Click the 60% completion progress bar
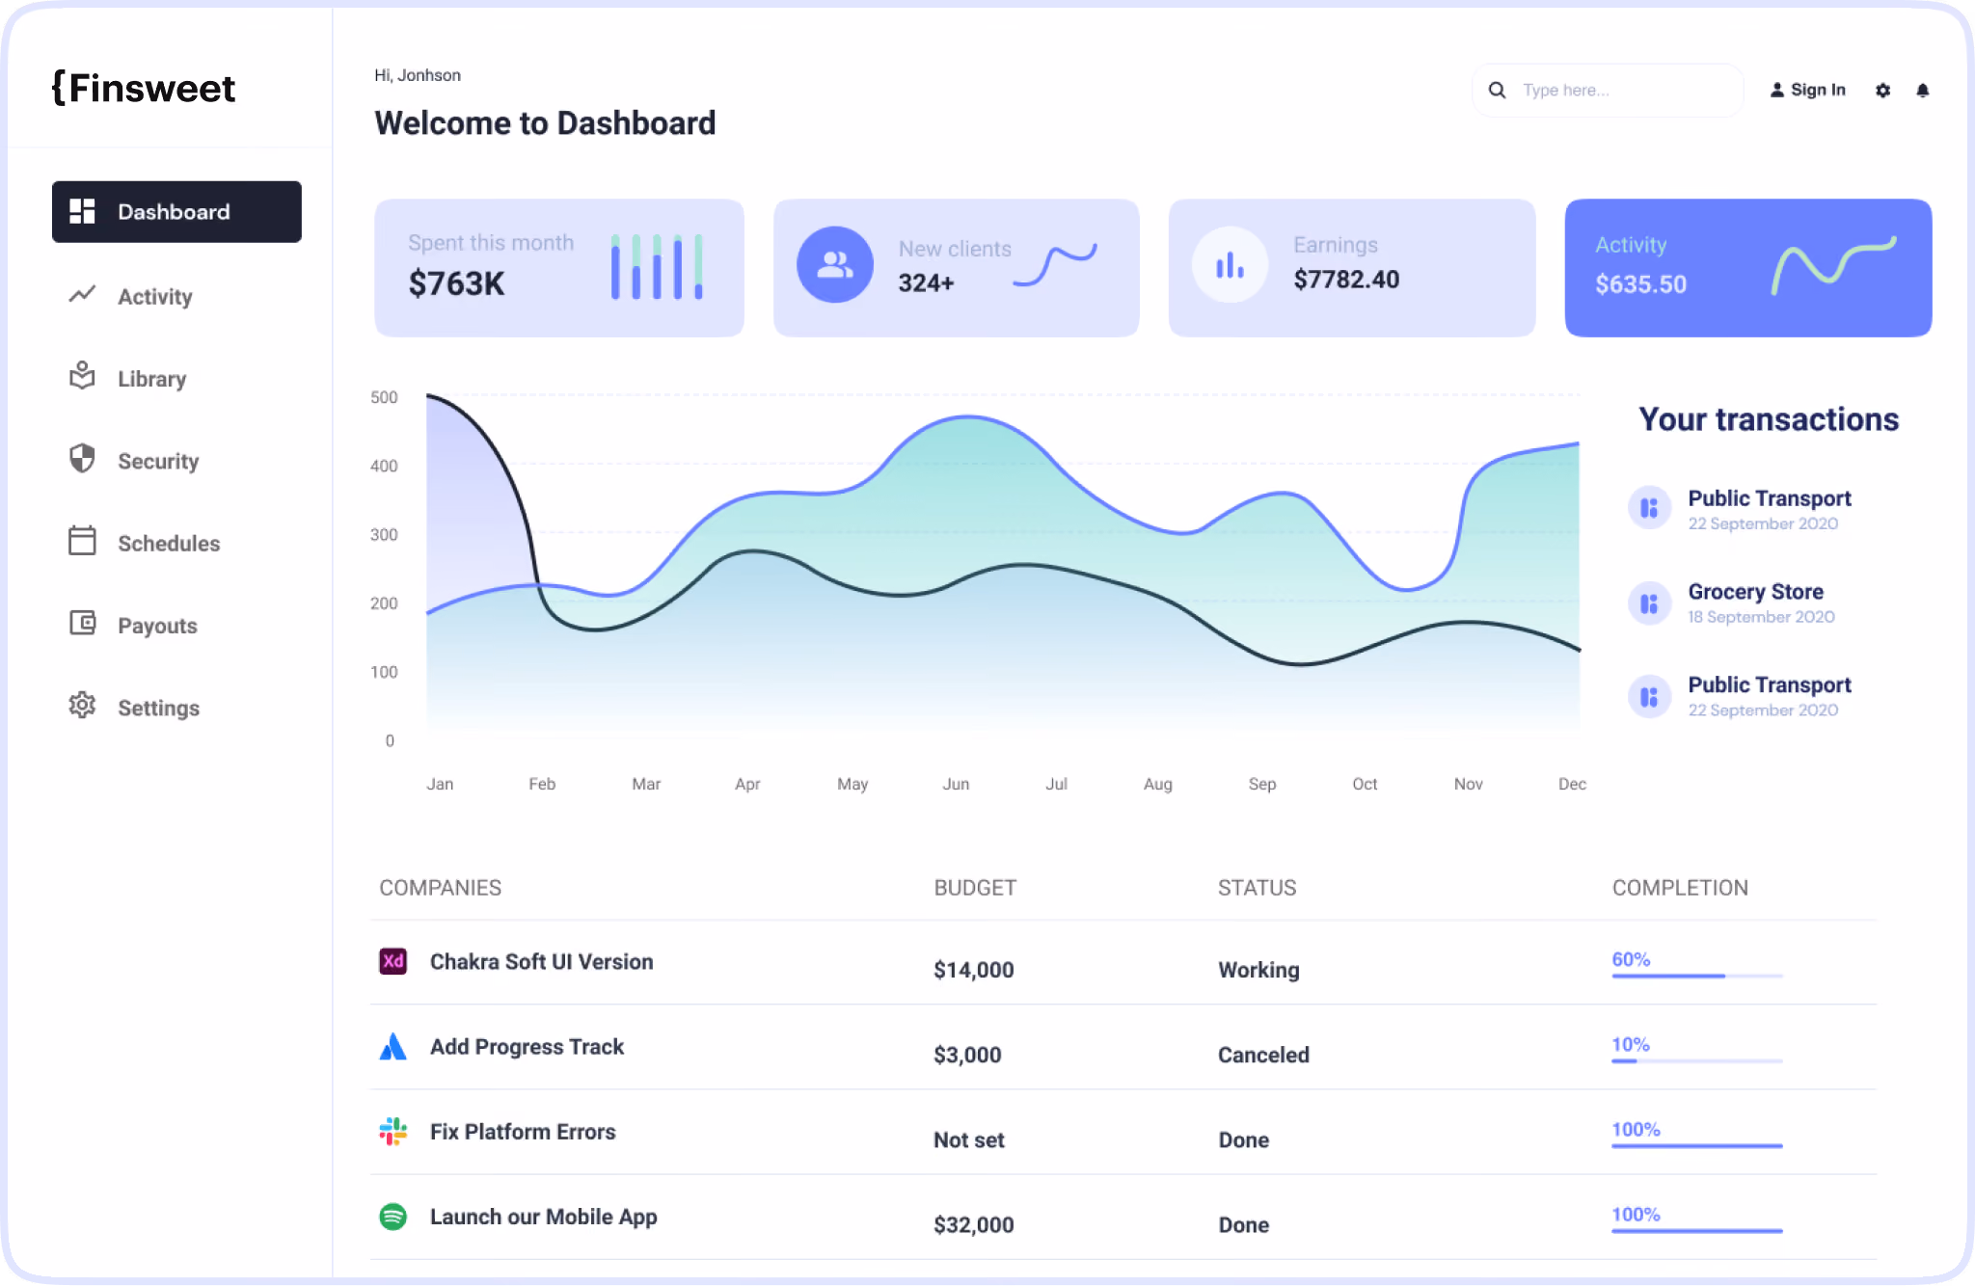1975x1286 pixels. [x=1697, y=976]
